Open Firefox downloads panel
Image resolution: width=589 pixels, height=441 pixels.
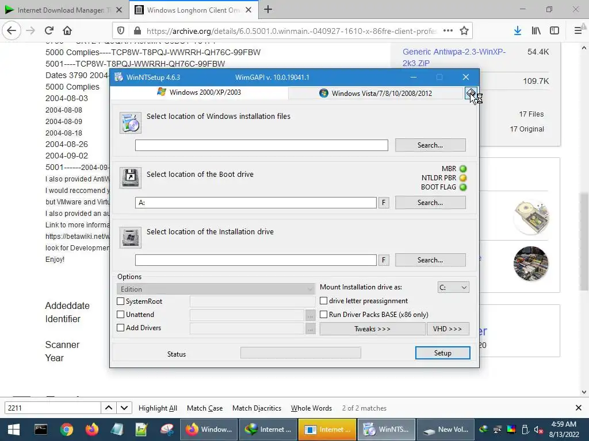pyautogui.click(x=518, y=31)
